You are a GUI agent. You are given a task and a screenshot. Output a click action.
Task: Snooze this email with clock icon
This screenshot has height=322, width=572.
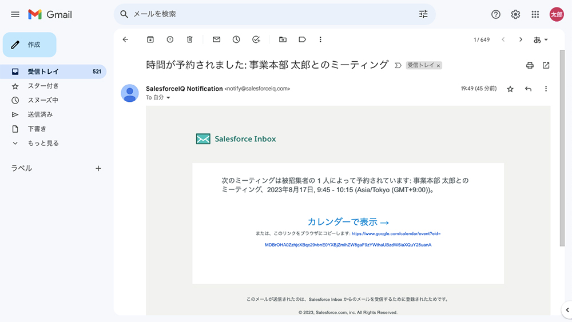236,39
